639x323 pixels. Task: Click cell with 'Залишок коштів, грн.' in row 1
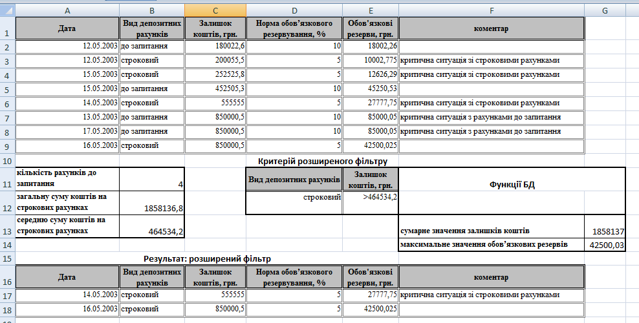[215, 28]
